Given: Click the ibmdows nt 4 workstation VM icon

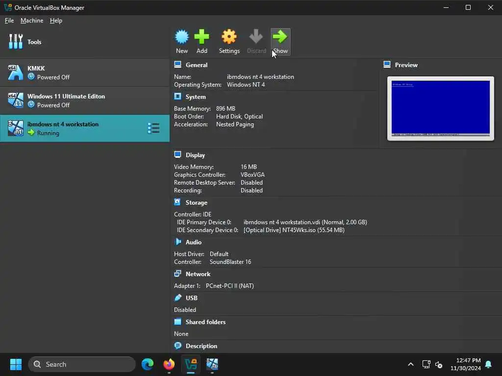Looking at the screenshot, I should [x=15, y=128].
